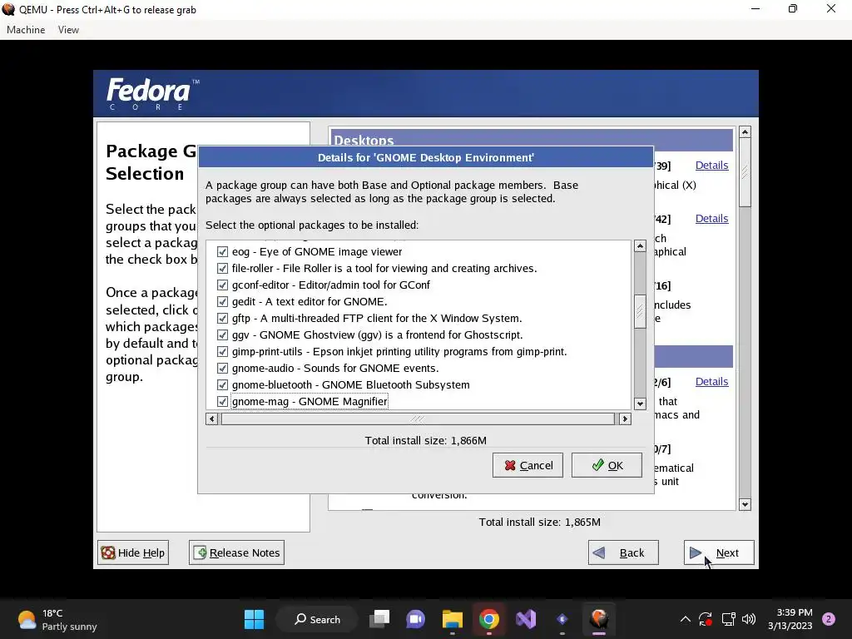Toggle the gconf-editor checkbox
Screen dimensions: 852x639
[222, 285]
